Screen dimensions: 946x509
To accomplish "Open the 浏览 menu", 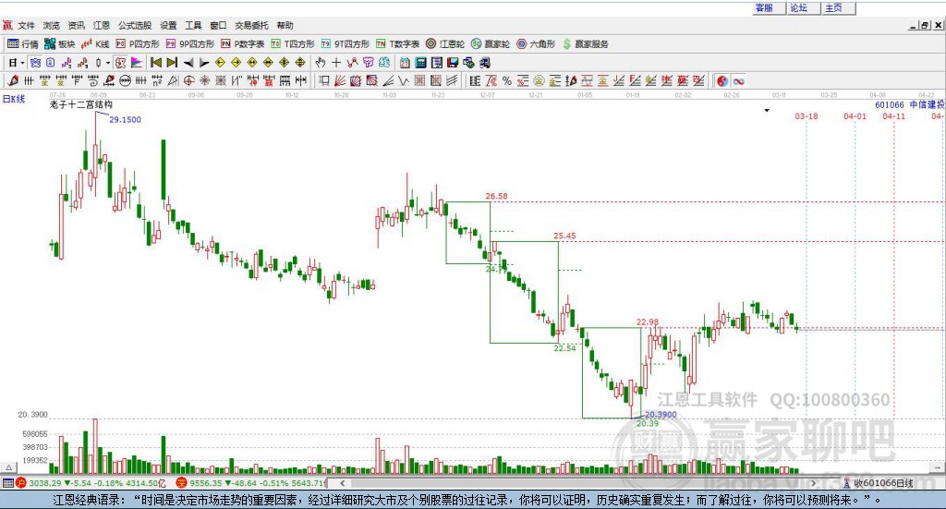I will coord(52,25).
